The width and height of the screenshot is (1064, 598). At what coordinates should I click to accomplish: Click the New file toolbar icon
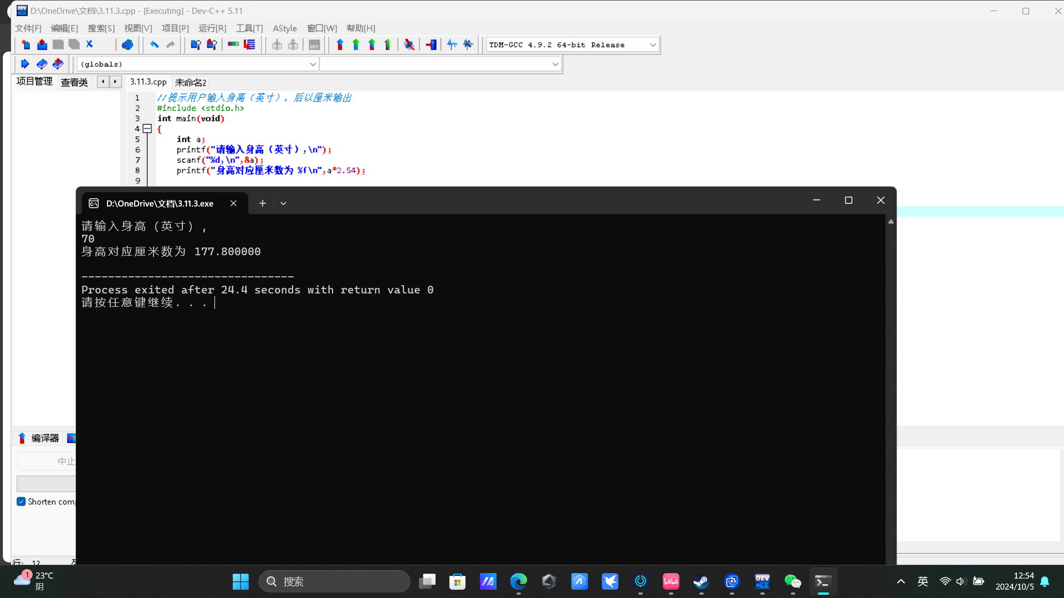(x=25, y=45)
